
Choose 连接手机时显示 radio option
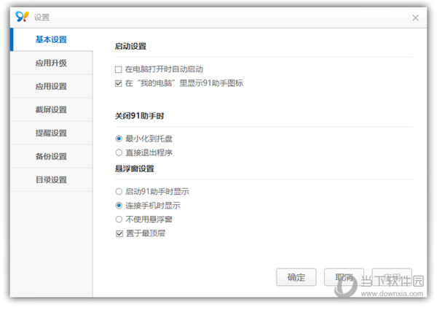coord(119,206)
